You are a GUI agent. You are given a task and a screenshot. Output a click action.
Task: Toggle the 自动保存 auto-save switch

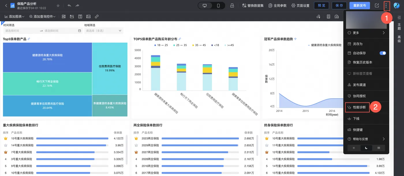[x=383, y=53]
